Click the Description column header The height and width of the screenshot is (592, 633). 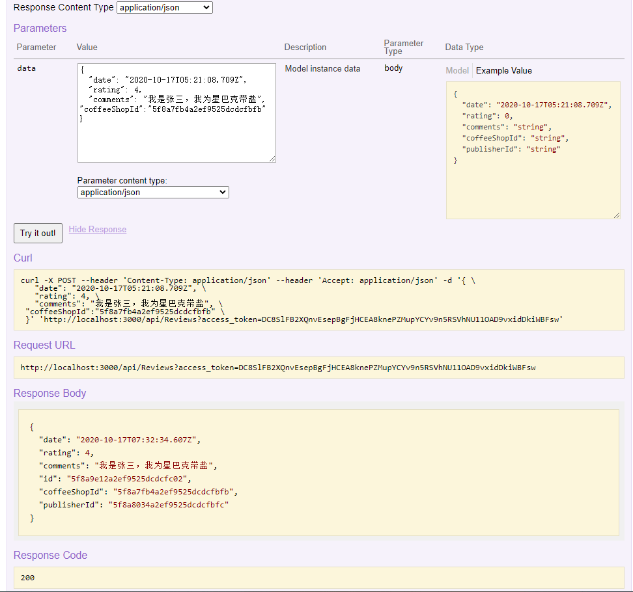tap(305, 47)
